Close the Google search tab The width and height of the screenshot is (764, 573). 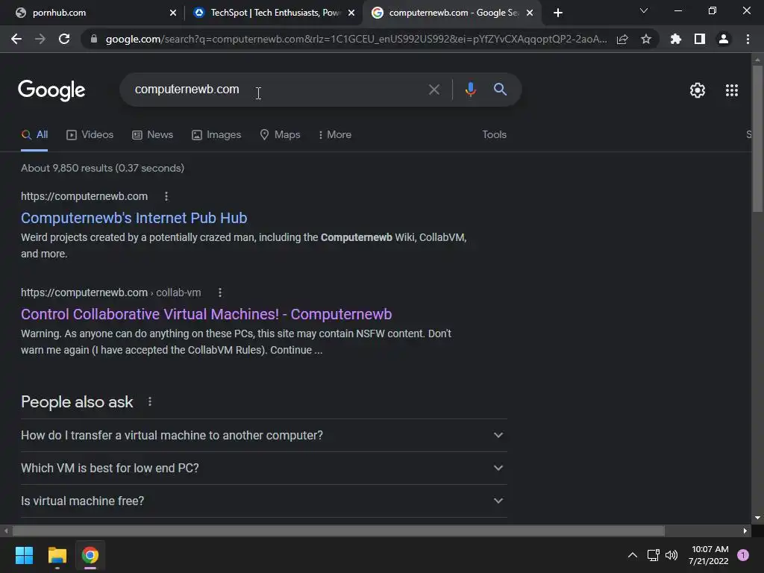(x=530, y=13)
